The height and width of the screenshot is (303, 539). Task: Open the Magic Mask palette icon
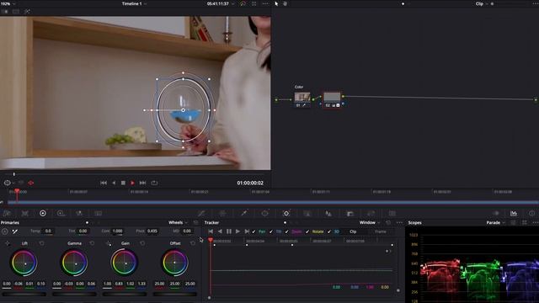tap(307, 213)
